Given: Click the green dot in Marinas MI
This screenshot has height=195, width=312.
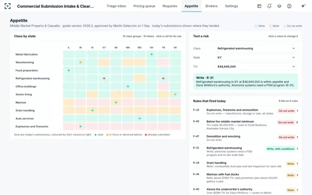Looking at the screenshot, I should [116, 102].
